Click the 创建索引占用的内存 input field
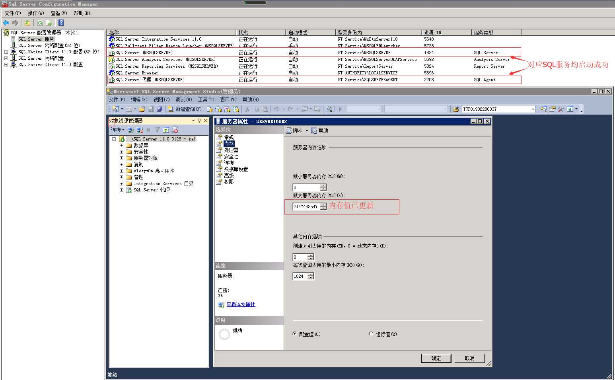 (300, 257)
